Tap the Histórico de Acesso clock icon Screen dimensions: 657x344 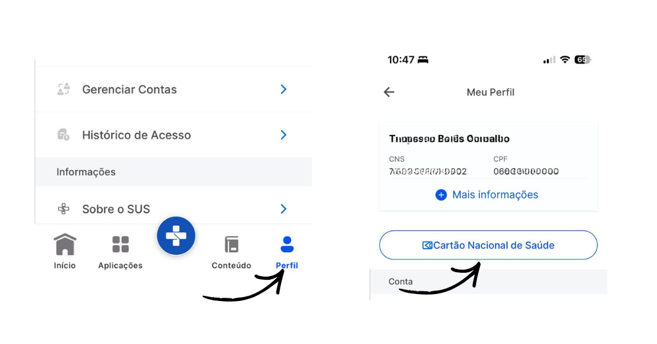(64, 135)
